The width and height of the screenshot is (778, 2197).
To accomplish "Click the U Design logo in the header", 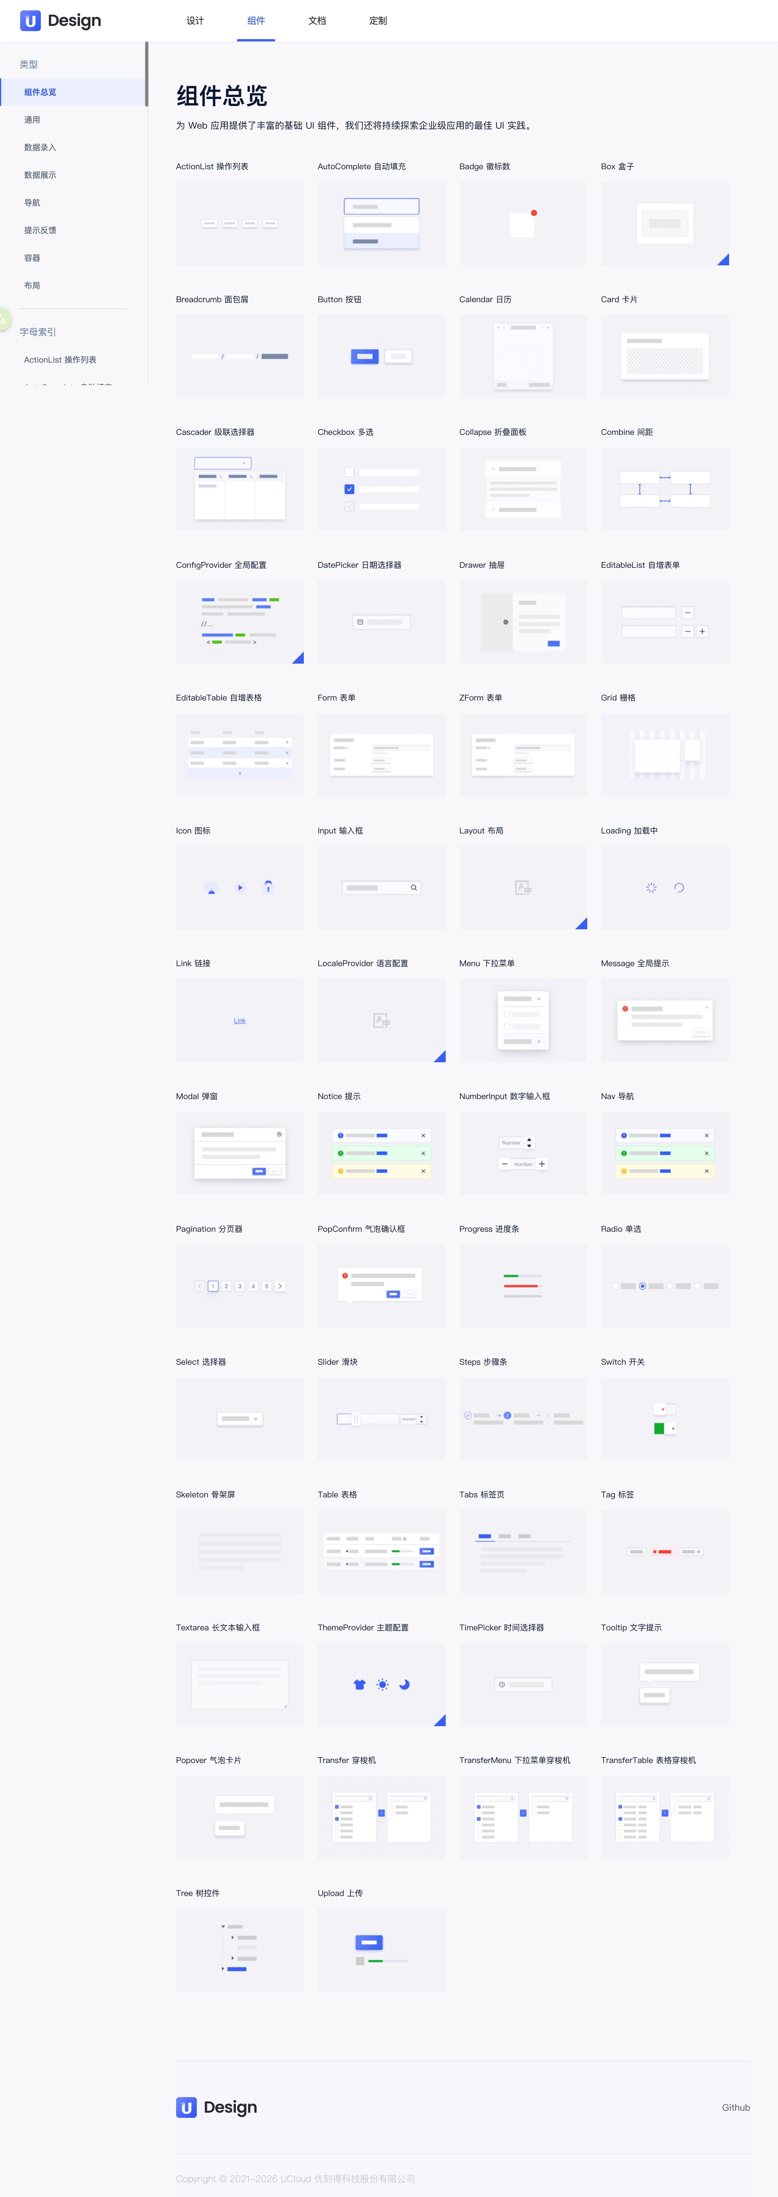I will click(x=61, y=20).
